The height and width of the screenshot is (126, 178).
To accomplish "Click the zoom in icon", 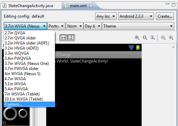I will click(171, 38).
